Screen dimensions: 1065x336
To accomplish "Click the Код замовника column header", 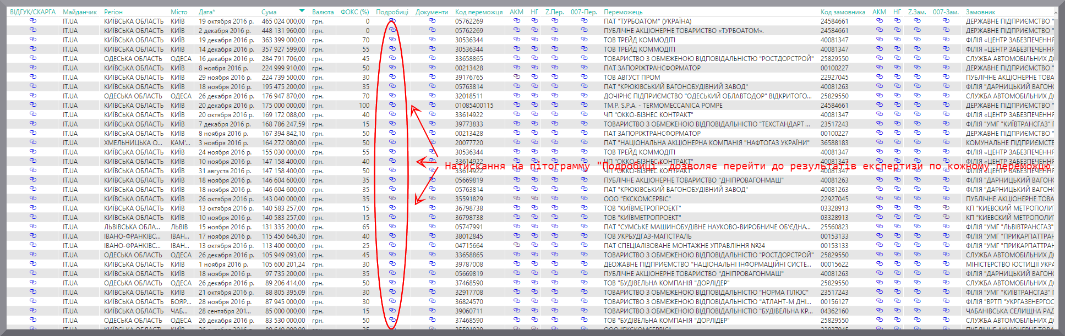I will pos(843,12).
